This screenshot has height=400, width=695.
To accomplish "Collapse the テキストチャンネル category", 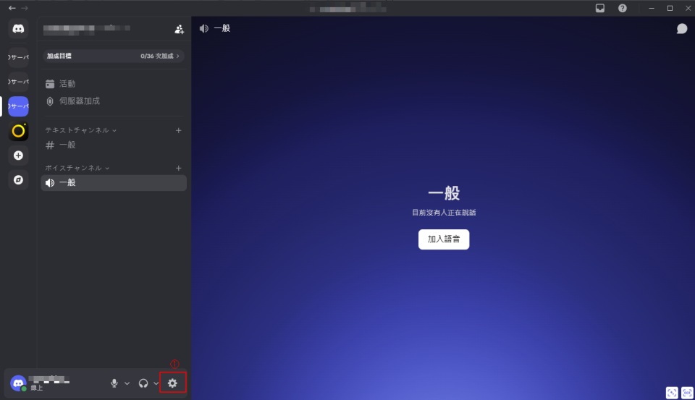I will (x=80, y=130).
